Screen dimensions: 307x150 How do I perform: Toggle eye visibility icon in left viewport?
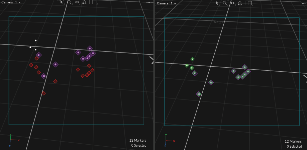tap(77, 2)
